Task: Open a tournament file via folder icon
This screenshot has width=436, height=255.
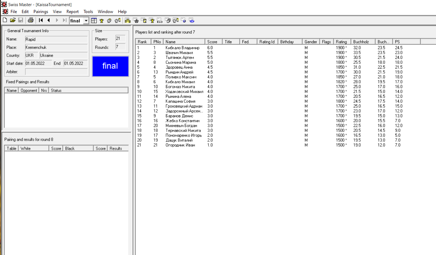Action: pyautogui.click(x=13, y=20)
